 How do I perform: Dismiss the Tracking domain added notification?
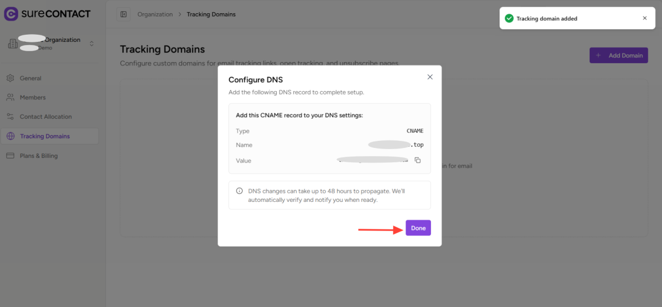coord(645,18)
